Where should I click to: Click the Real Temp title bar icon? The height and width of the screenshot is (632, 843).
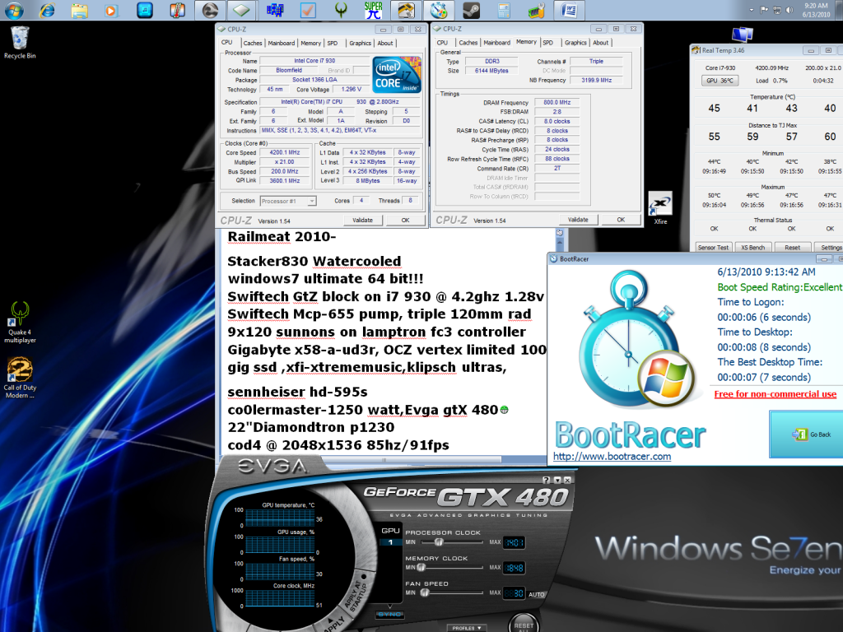(696, 50)
